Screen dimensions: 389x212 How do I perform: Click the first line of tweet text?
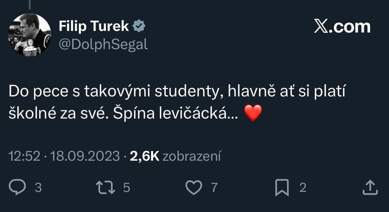(x=177, y=92)
